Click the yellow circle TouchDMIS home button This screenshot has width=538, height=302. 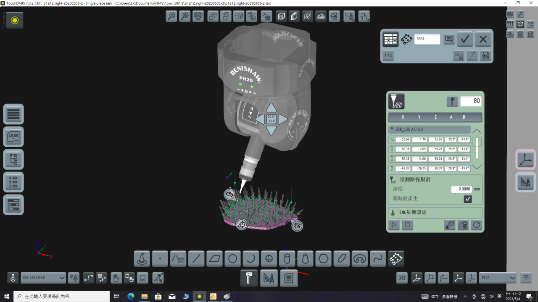[x=15, y=20]
